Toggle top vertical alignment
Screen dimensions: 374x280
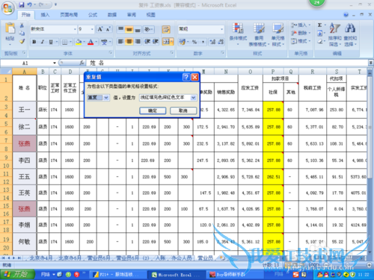point(121,29)
